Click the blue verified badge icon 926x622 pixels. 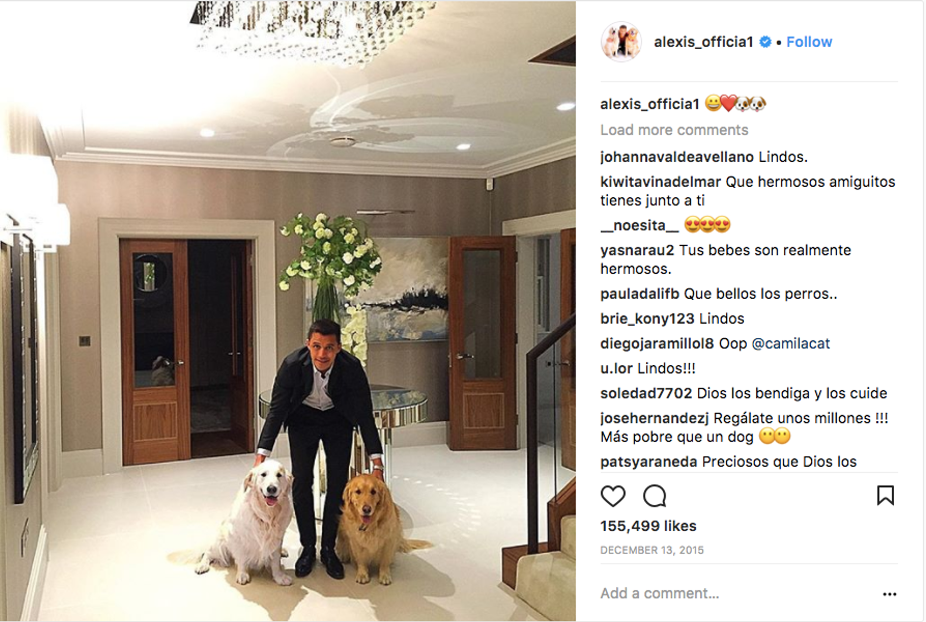click(x=765, y=42)
